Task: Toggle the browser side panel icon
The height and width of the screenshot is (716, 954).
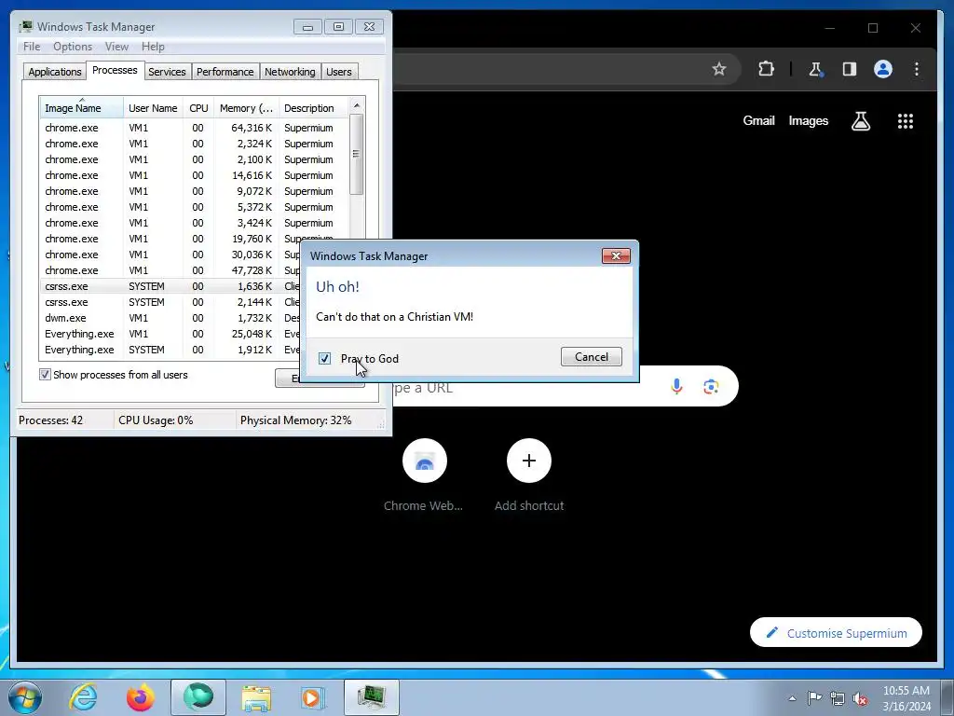Action: point(850,69)
